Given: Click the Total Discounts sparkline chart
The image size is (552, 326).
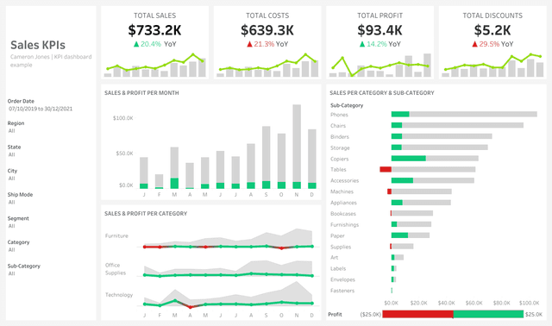Looking at the screenshot, I should click(492, 65).
